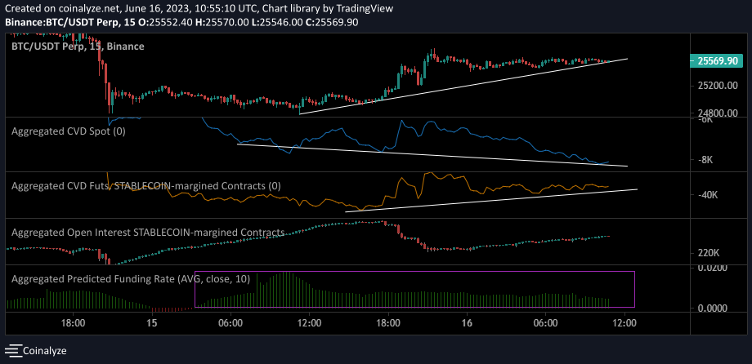
Task: Click the 06:00 label right of 15
Action: point(231,323)
